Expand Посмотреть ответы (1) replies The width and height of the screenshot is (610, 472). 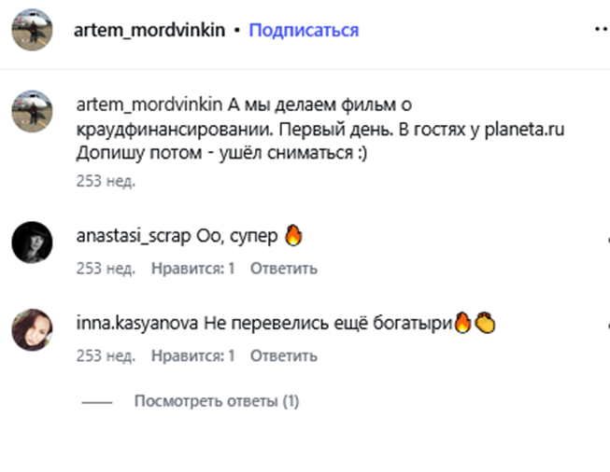click(x=216, y=401)
